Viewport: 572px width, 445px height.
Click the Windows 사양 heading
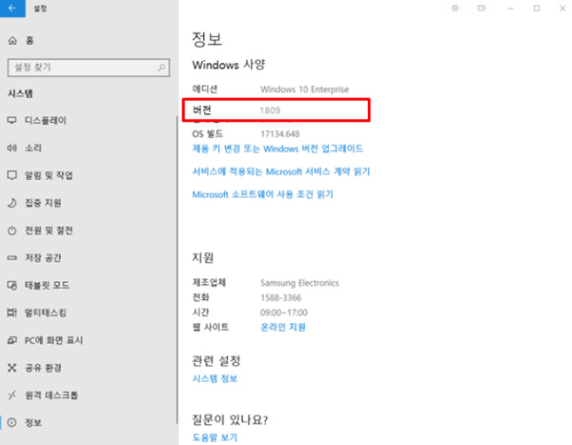pos(229,65)
